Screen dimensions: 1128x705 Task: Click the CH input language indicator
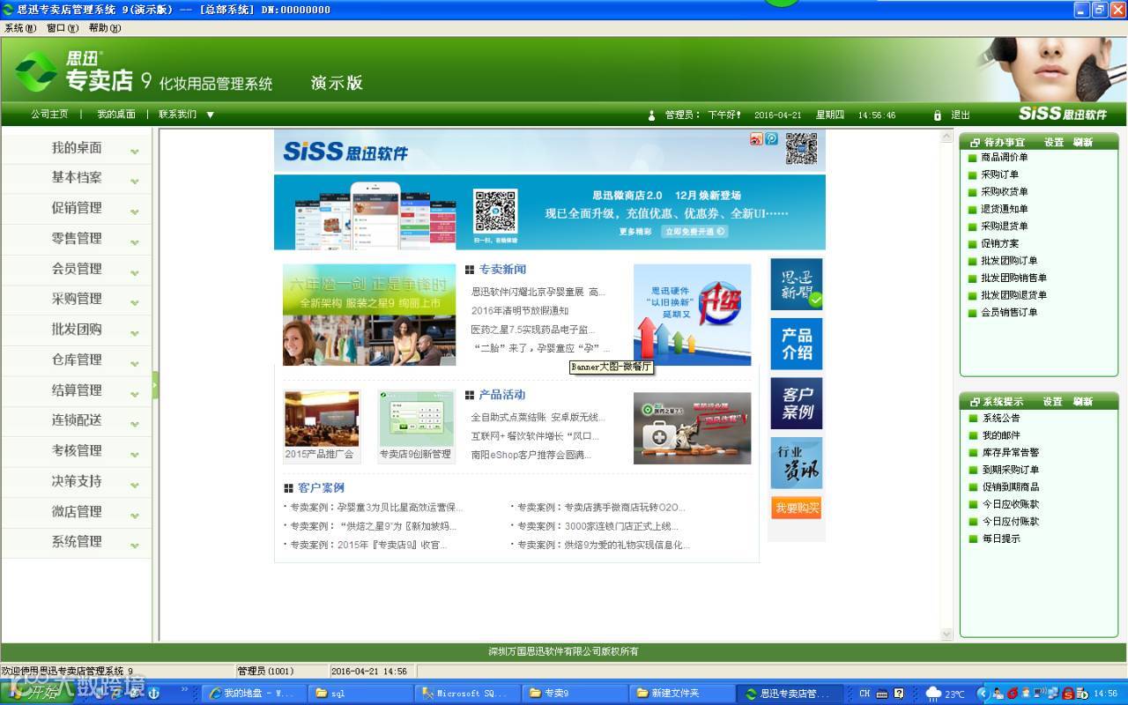(x=865, y=694)
